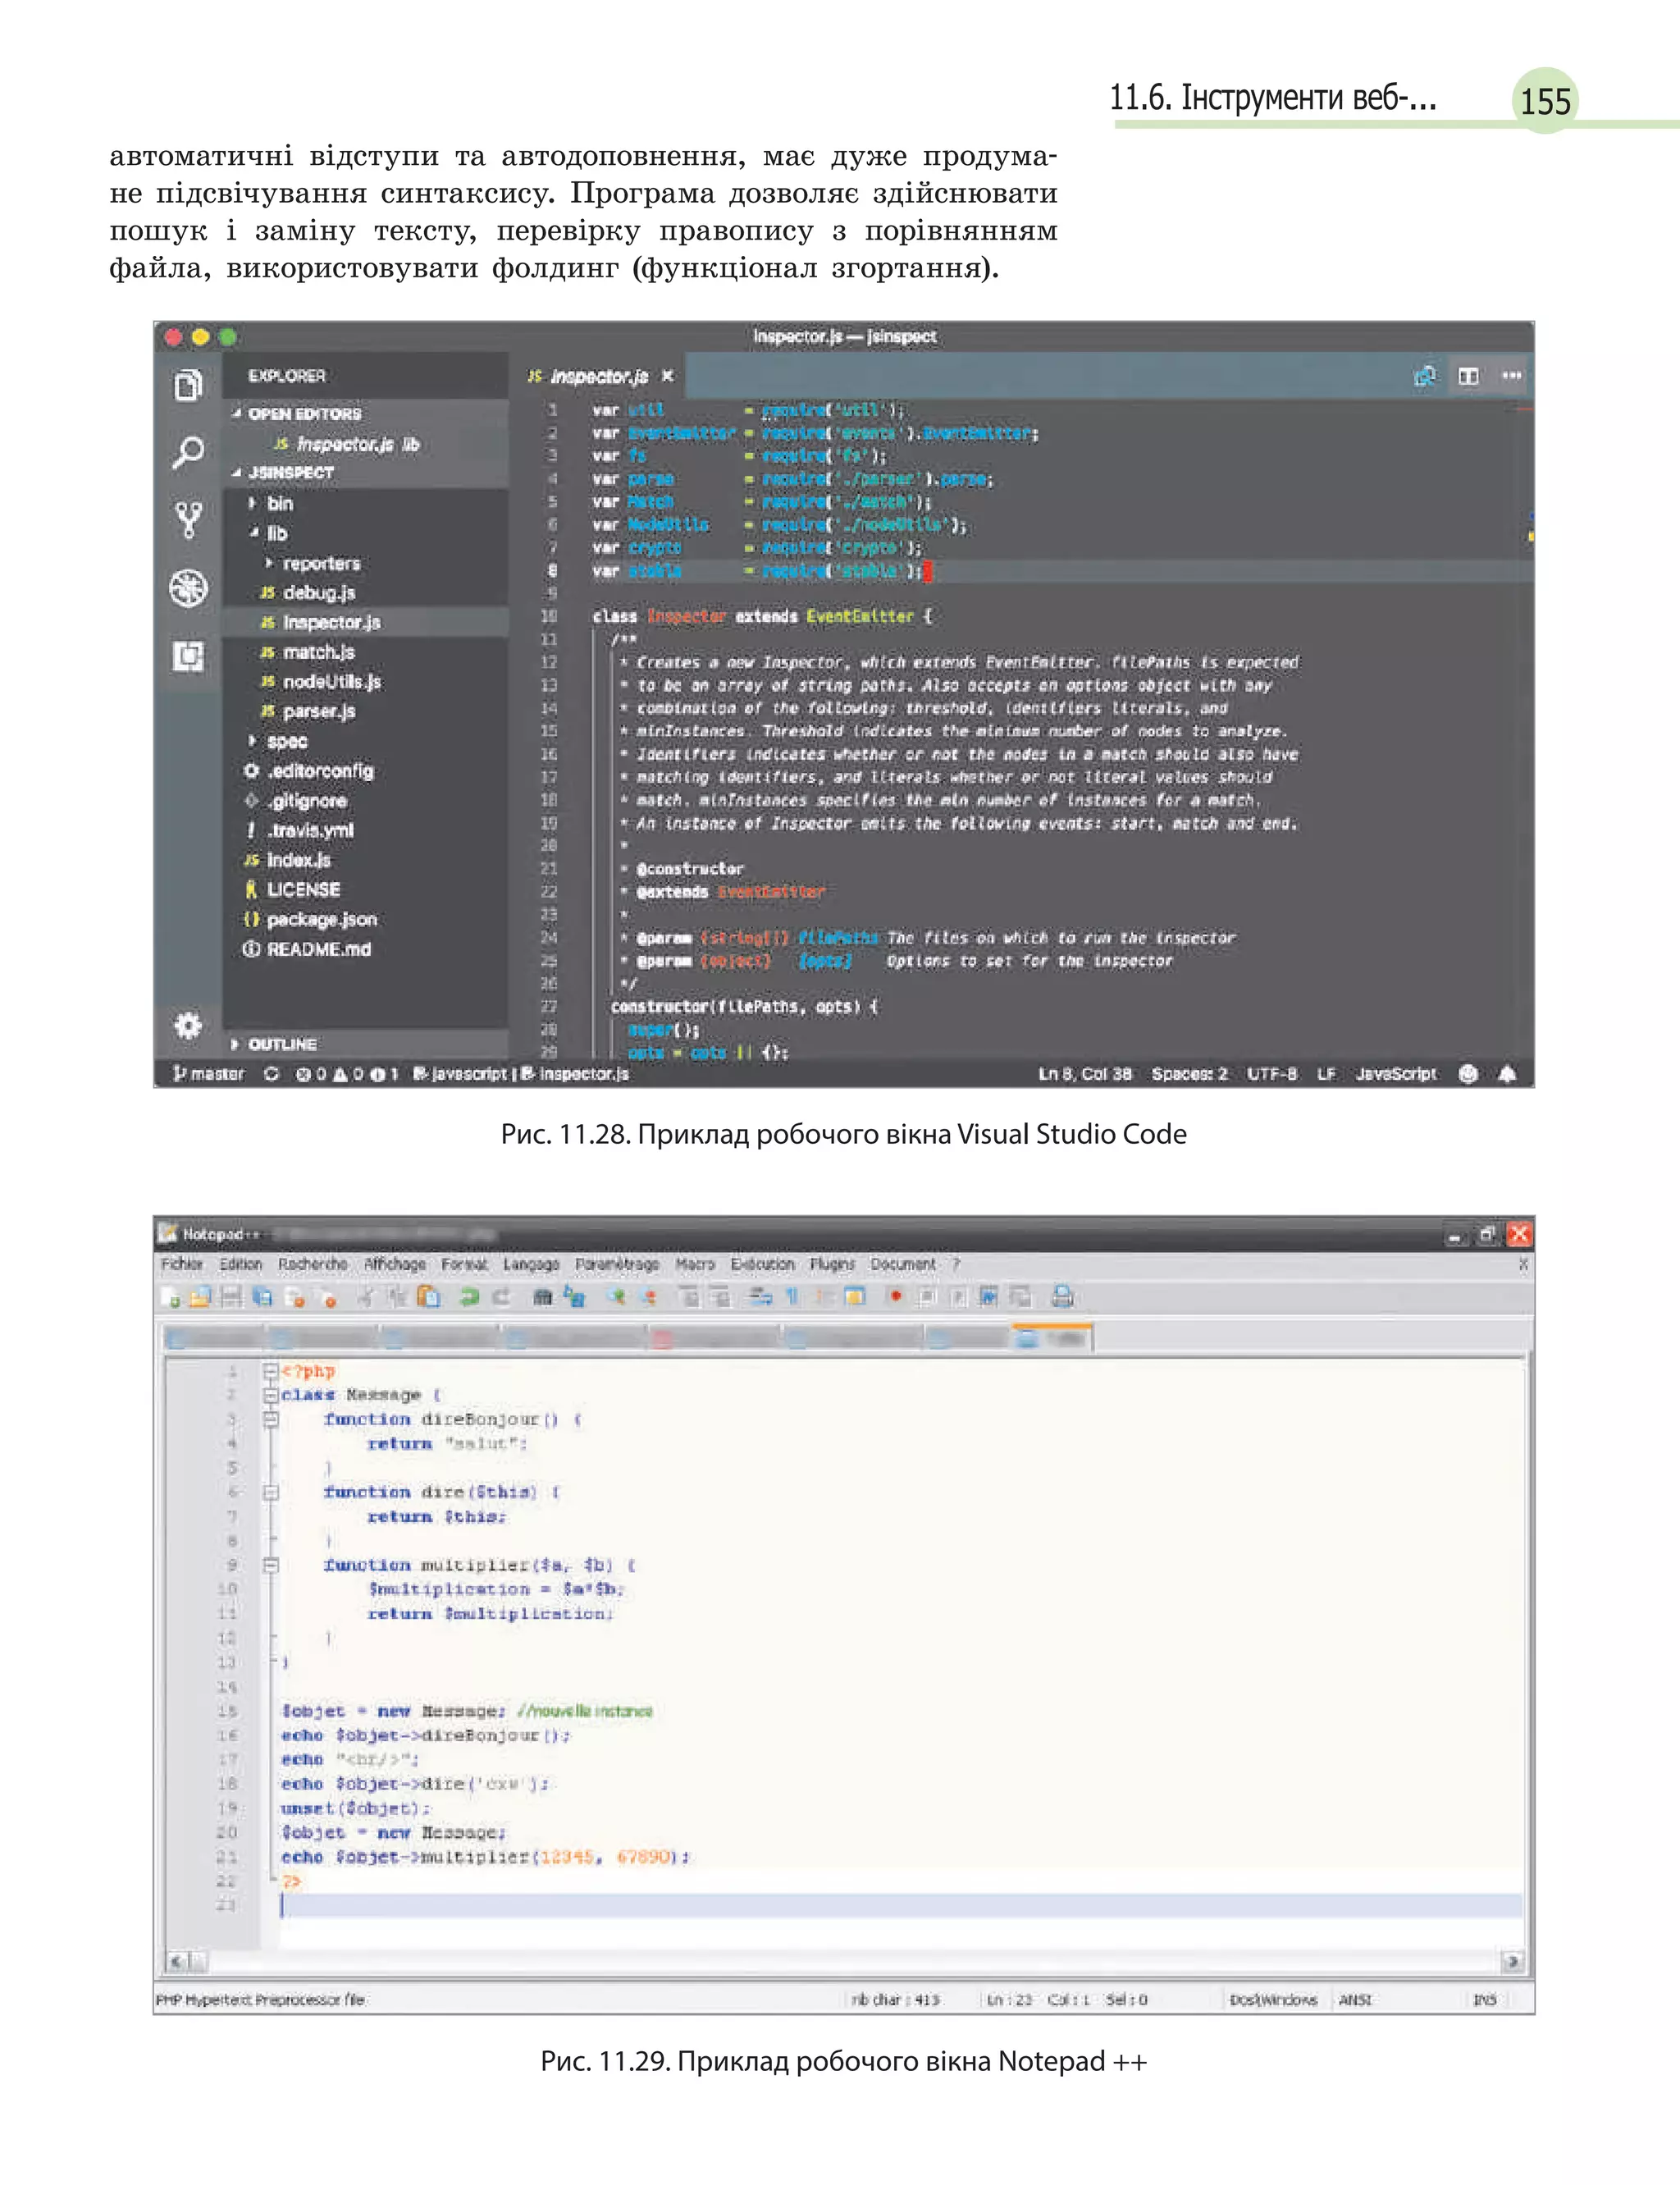Click the split editor icon
This screenshot has width=1680, height=2185.
(1467, 377)
